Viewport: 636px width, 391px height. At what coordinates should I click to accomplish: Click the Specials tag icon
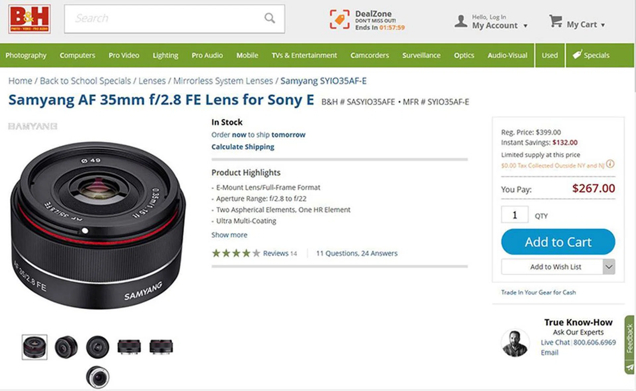(577, 55)
